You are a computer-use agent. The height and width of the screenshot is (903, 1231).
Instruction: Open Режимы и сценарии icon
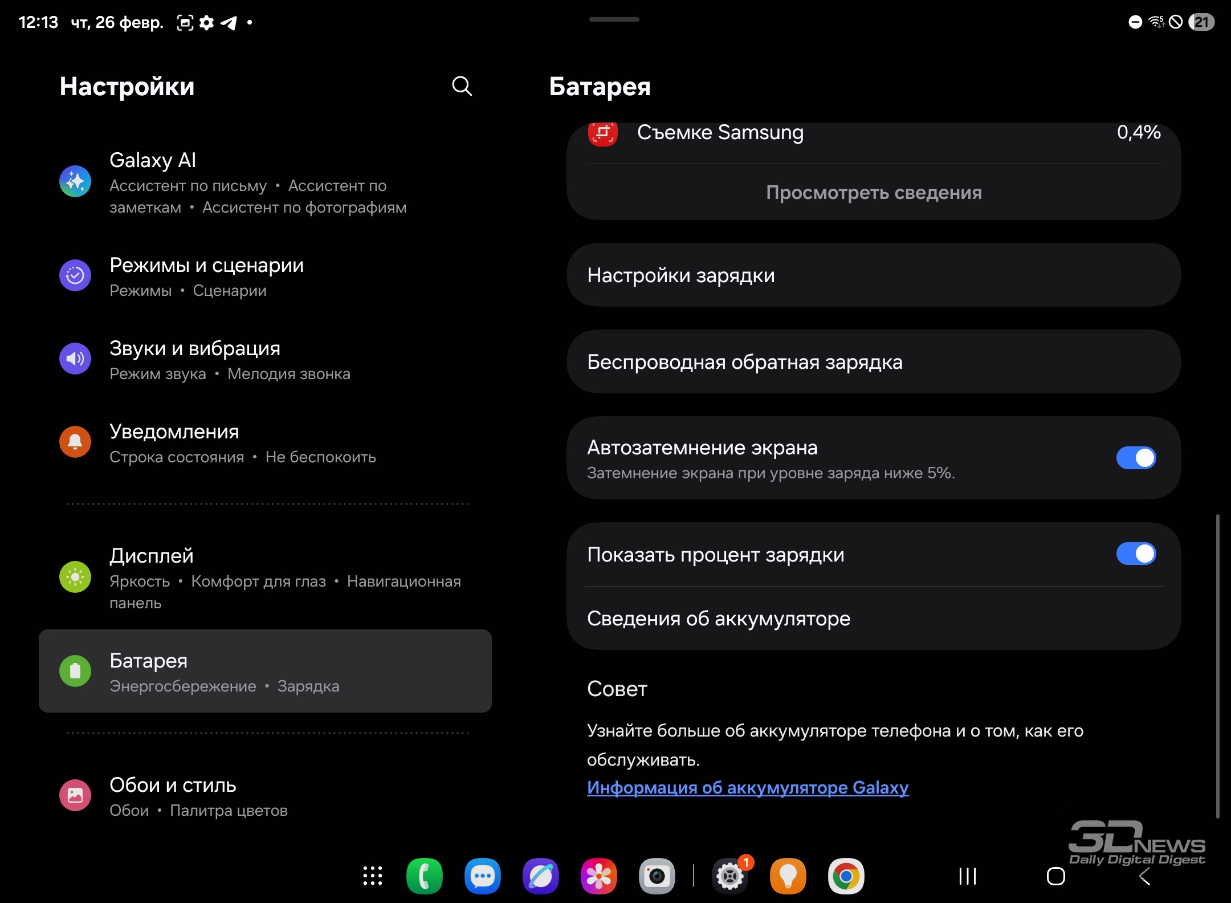75,276
